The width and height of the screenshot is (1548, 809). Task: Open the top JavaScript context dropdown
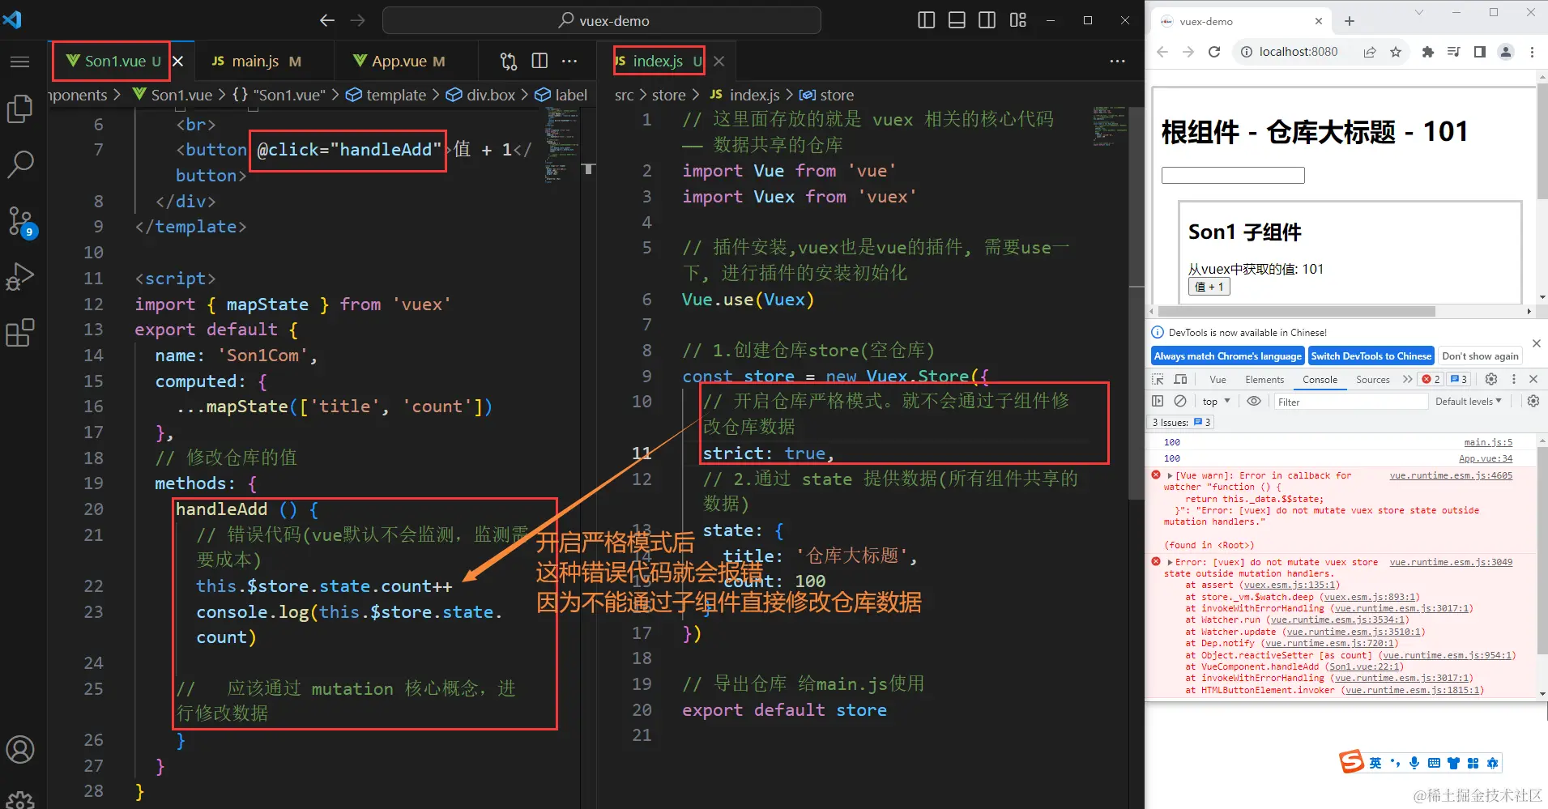coord(1216,401)
